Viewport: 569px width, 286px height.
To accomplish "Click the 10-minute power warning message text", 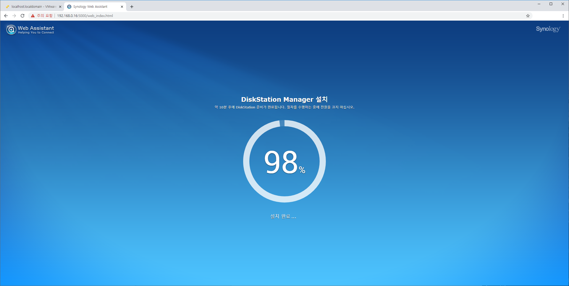I will 284,107.
